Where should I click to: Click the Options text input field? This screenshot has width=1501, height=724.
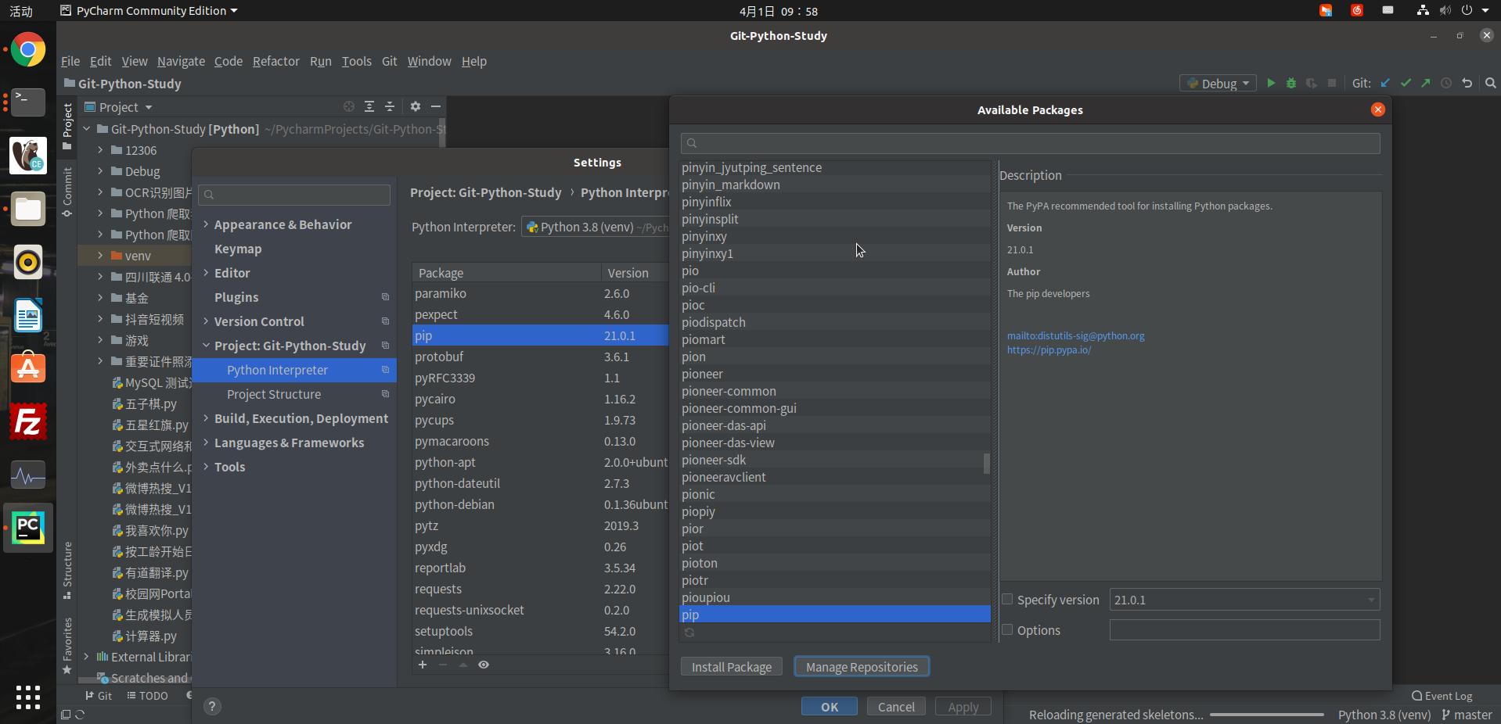pos(1244,630)
